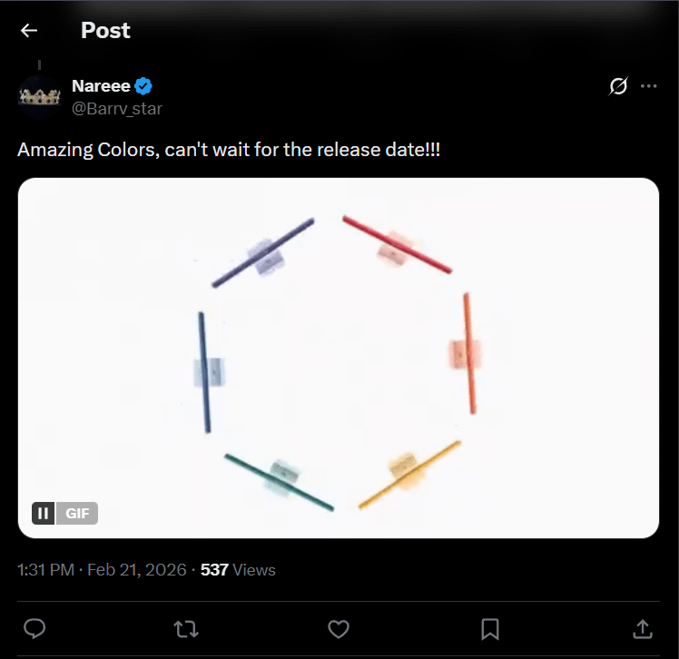View the 537 Views analytics

coord(238,570)
